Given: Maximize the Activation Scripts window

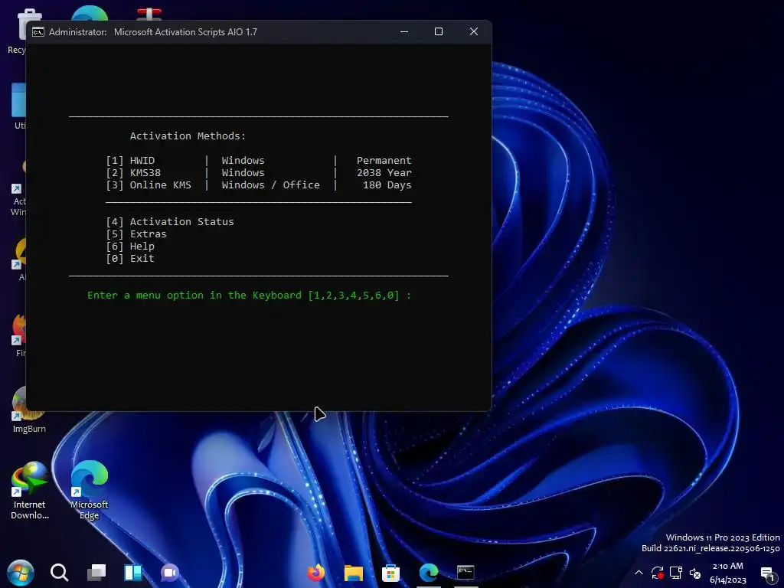Looking at the screenshot, I should click(x=439, y=31).
